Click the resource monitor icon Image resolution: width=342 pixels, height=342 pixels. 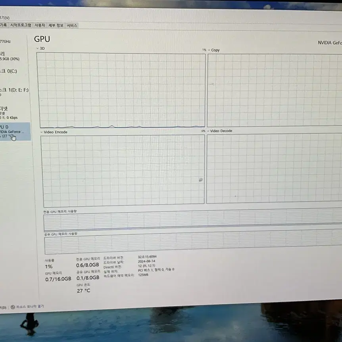(13, 307)
